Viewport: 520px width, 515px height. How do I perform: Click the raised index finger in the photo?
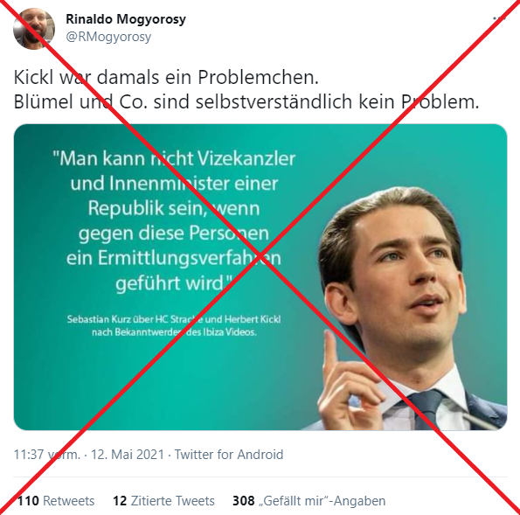tap(331, 351)
